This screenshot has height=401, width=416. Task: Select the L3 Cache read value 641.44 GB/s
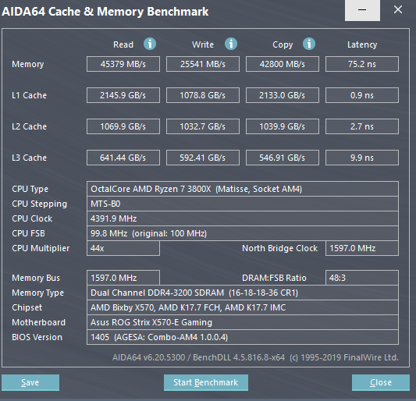pyautogui.click(x=123, y=158)
